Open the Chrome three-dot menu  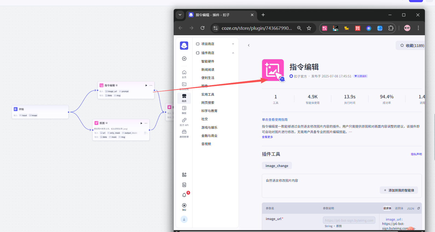click(x=418, y=28)
